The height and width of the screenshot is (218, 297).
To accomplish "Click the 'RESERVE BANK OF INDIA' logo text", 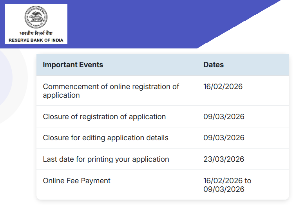I will [36, 40].
